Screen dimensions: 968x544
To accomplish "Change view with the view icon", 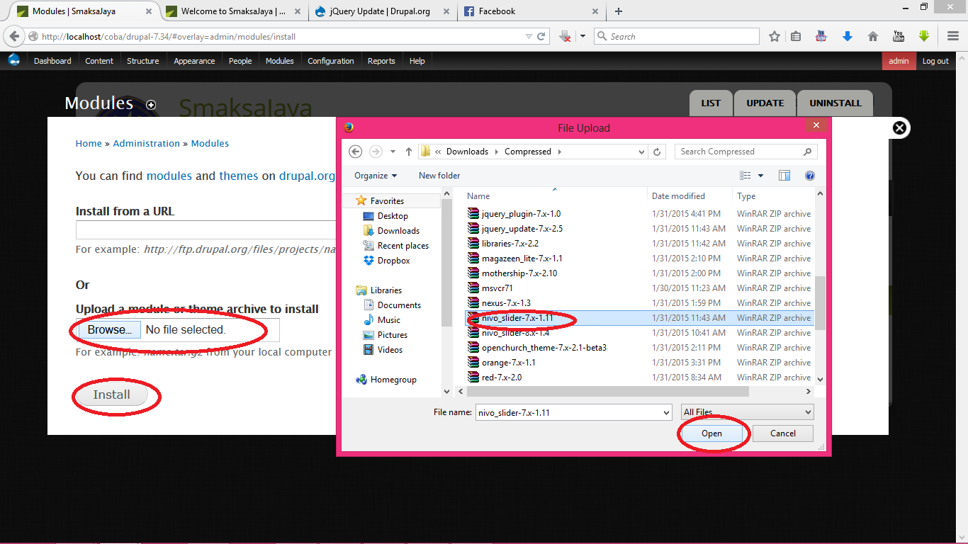I will click(x=745, y=176).
